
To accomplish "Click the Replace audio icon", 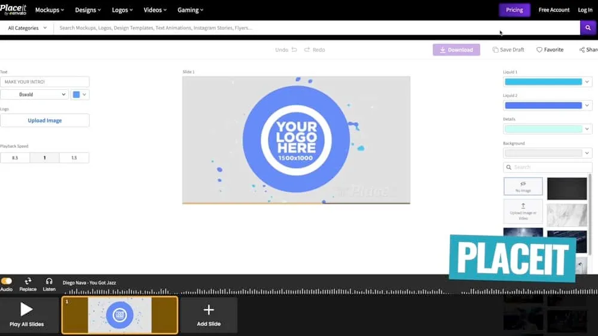I will [28, 281].
